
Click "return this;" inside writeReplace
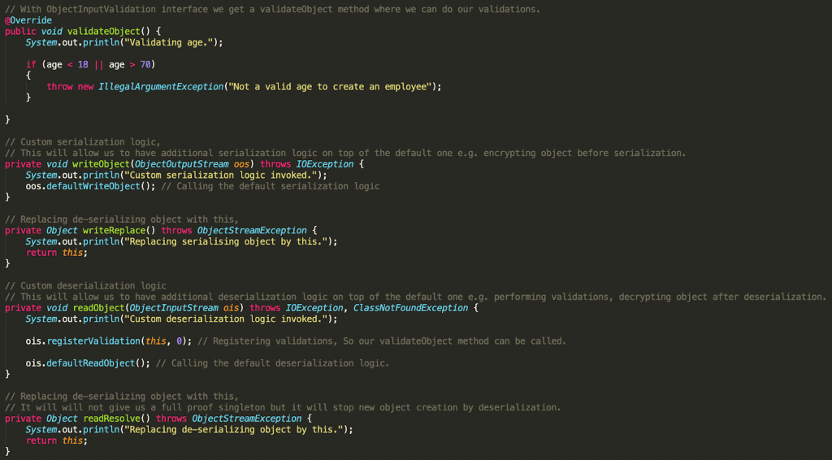click(x=57, y=253)
